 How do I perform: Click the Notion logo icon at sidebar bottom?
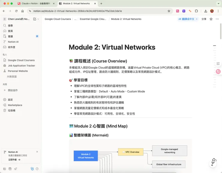click(x=5, y=169)
